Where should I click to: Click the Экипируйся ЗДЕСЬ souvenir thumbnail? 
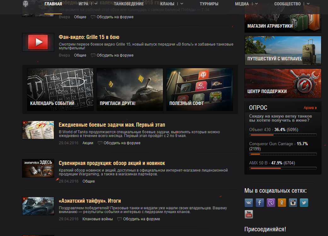click(x=38, y=168)
